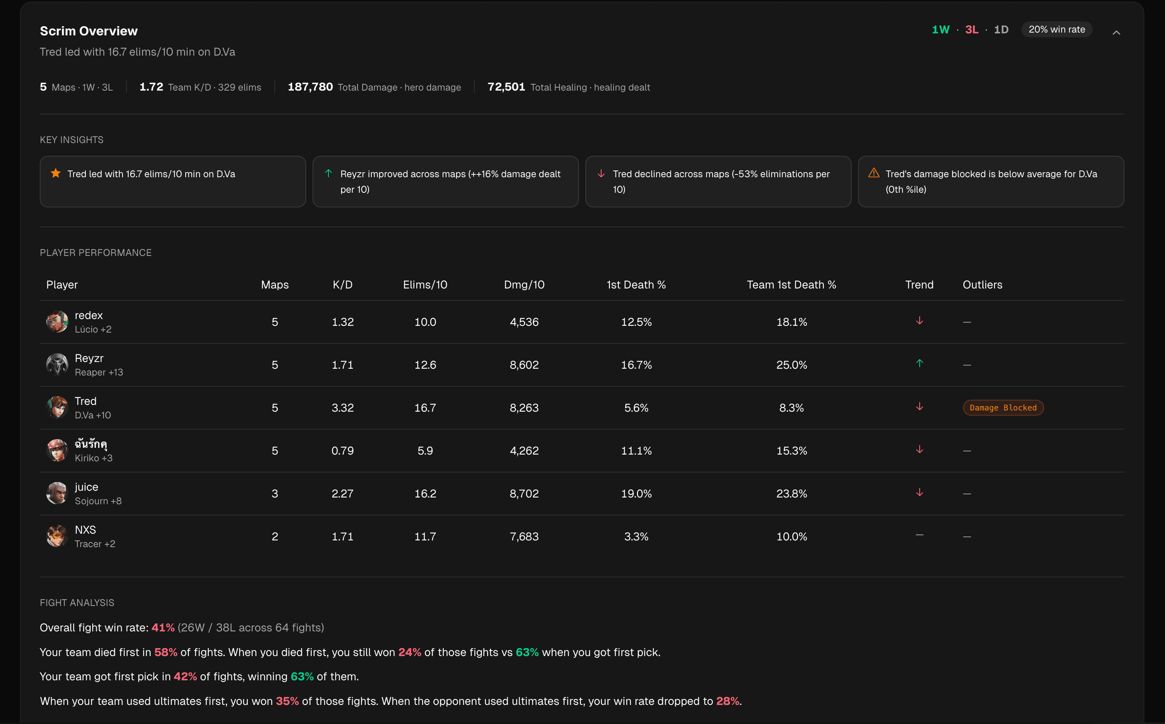1165x724 pixels.
Task: Collapse the Scrim Overview panel via top-right chevron
Action: pos(1116,33)
